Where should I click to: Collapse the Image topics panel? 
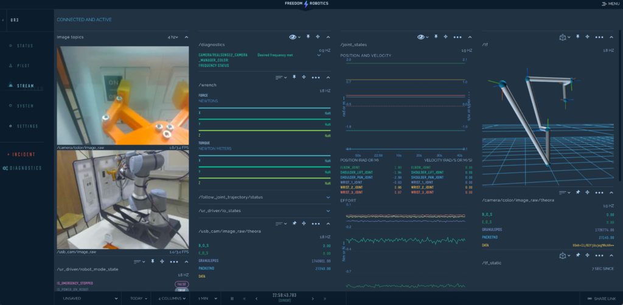click(186, 37)
